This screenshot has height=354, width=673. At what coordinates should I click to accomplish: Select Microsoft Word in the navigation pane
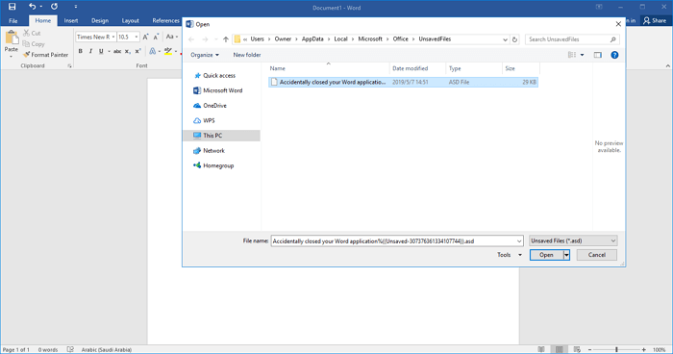click(x=218, y=90)
